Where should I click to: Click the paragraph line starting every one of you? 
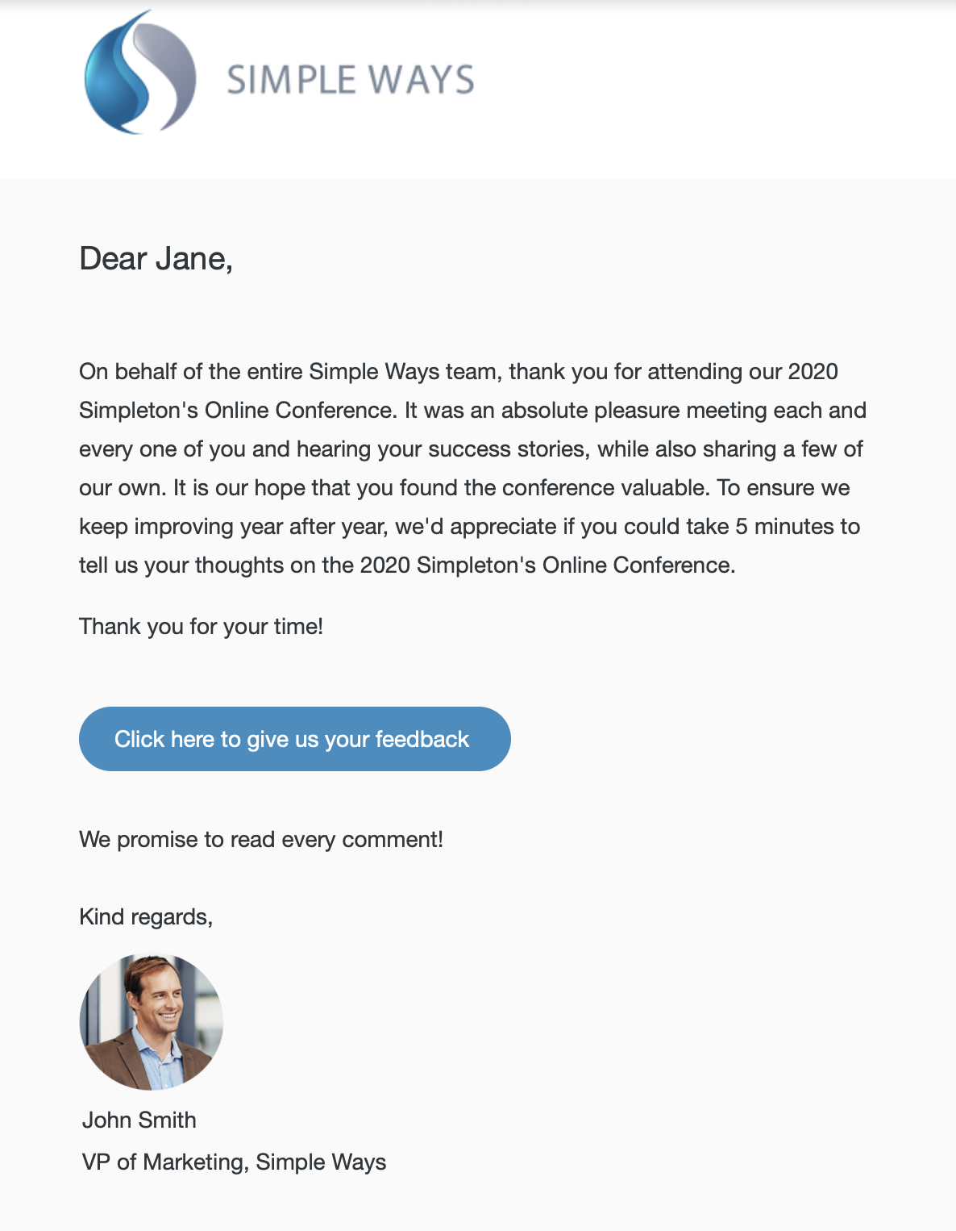coord(471,449)
